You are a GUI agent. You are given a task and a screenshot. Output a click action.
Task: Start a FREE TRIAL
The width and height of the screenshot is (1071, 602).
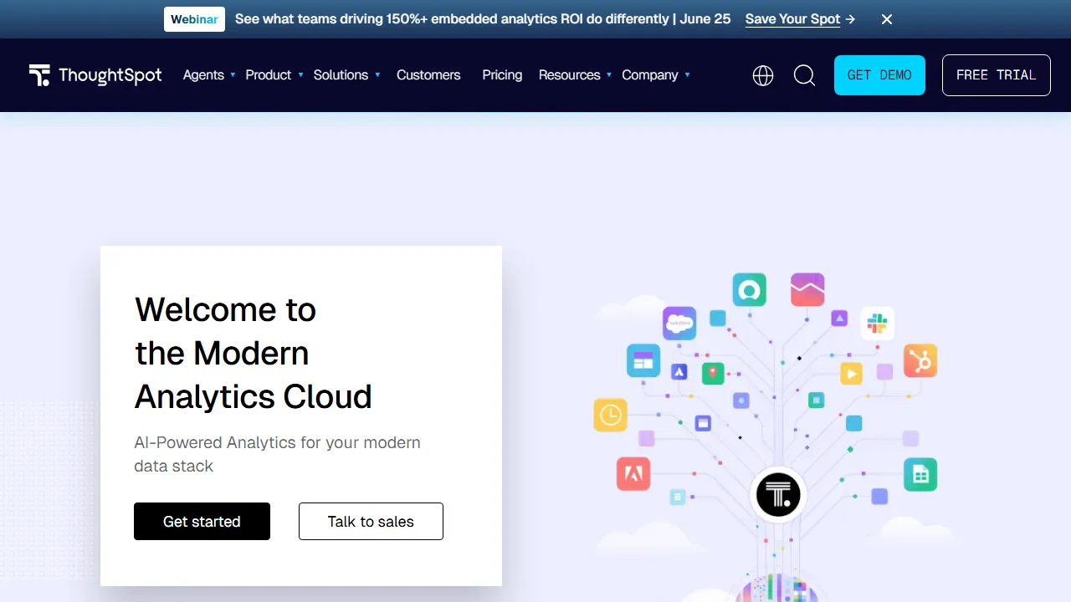point(997,75)
